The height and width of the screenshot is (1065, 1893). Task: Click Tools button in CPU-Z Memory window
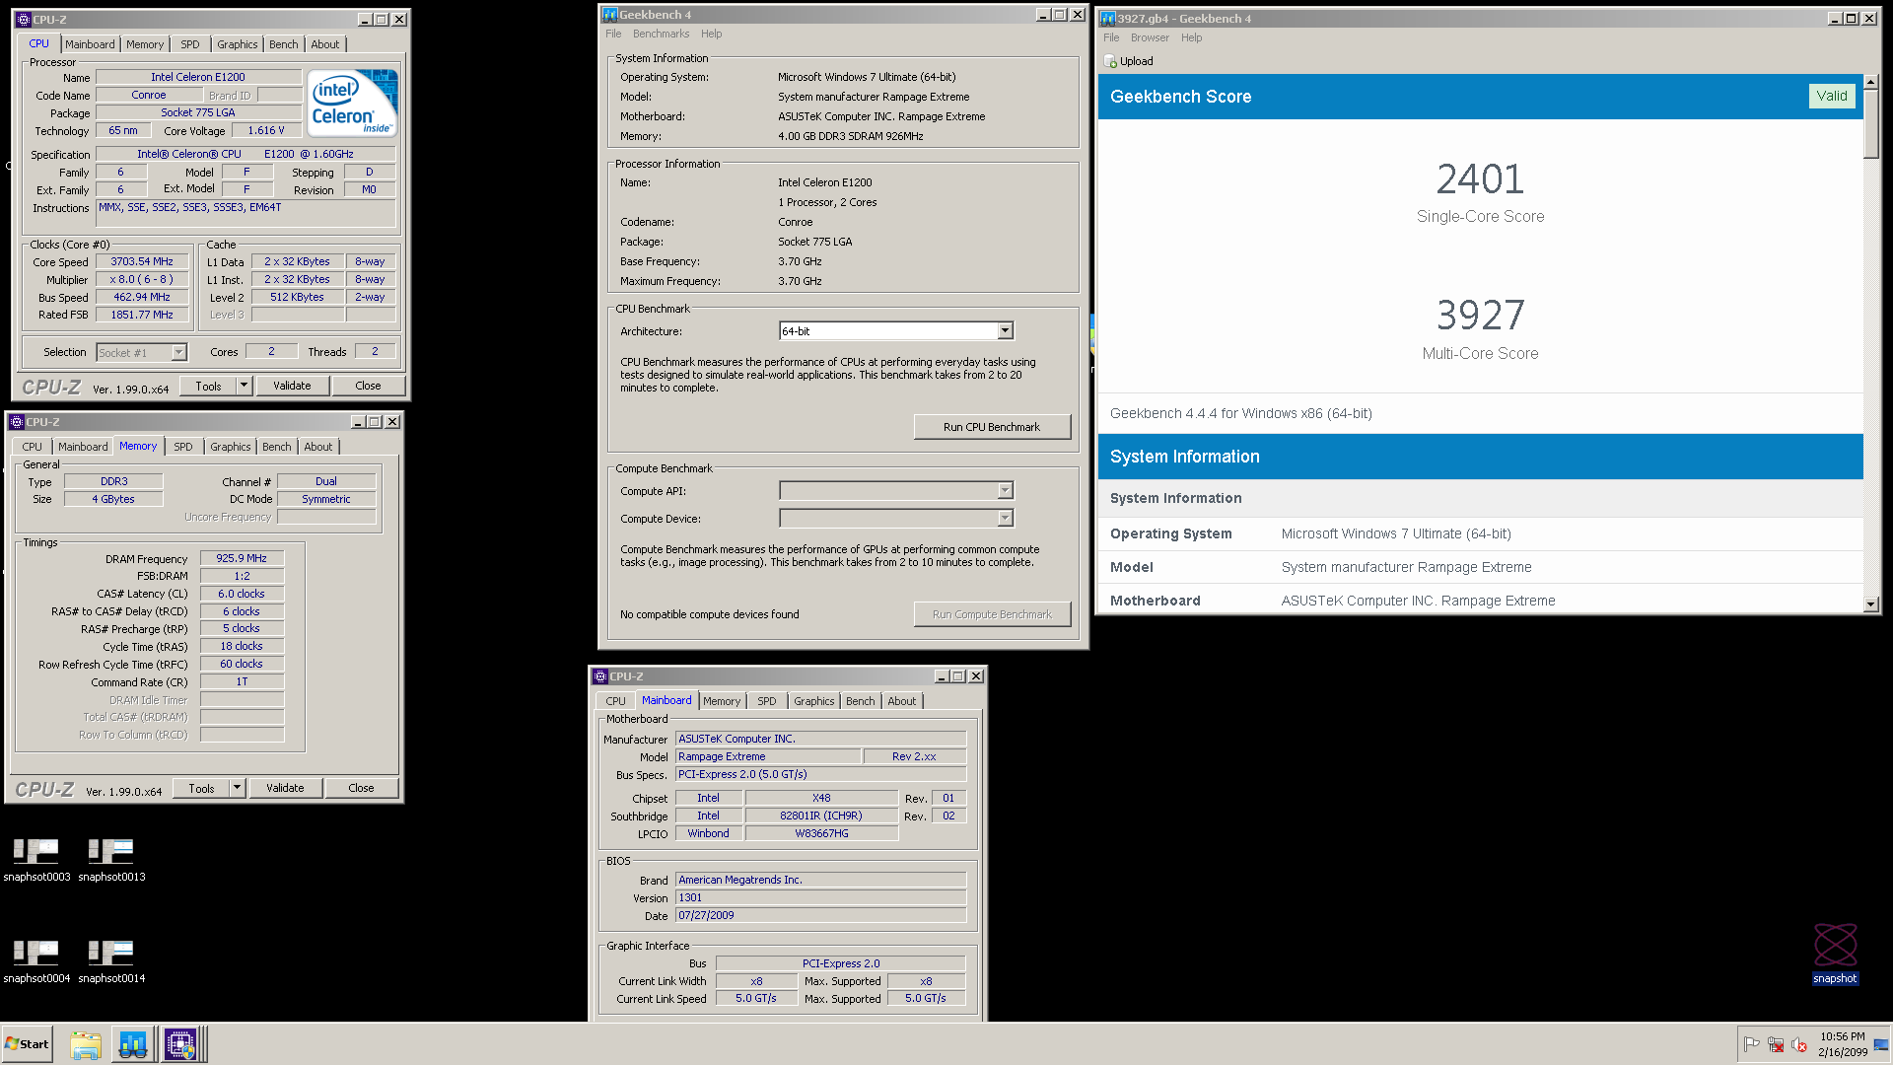tap(201, 788)
